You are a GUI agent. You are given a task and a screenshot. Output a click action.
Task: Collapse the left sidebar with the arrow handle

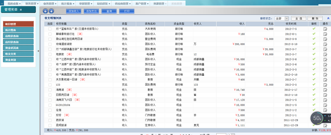(38, 51)
